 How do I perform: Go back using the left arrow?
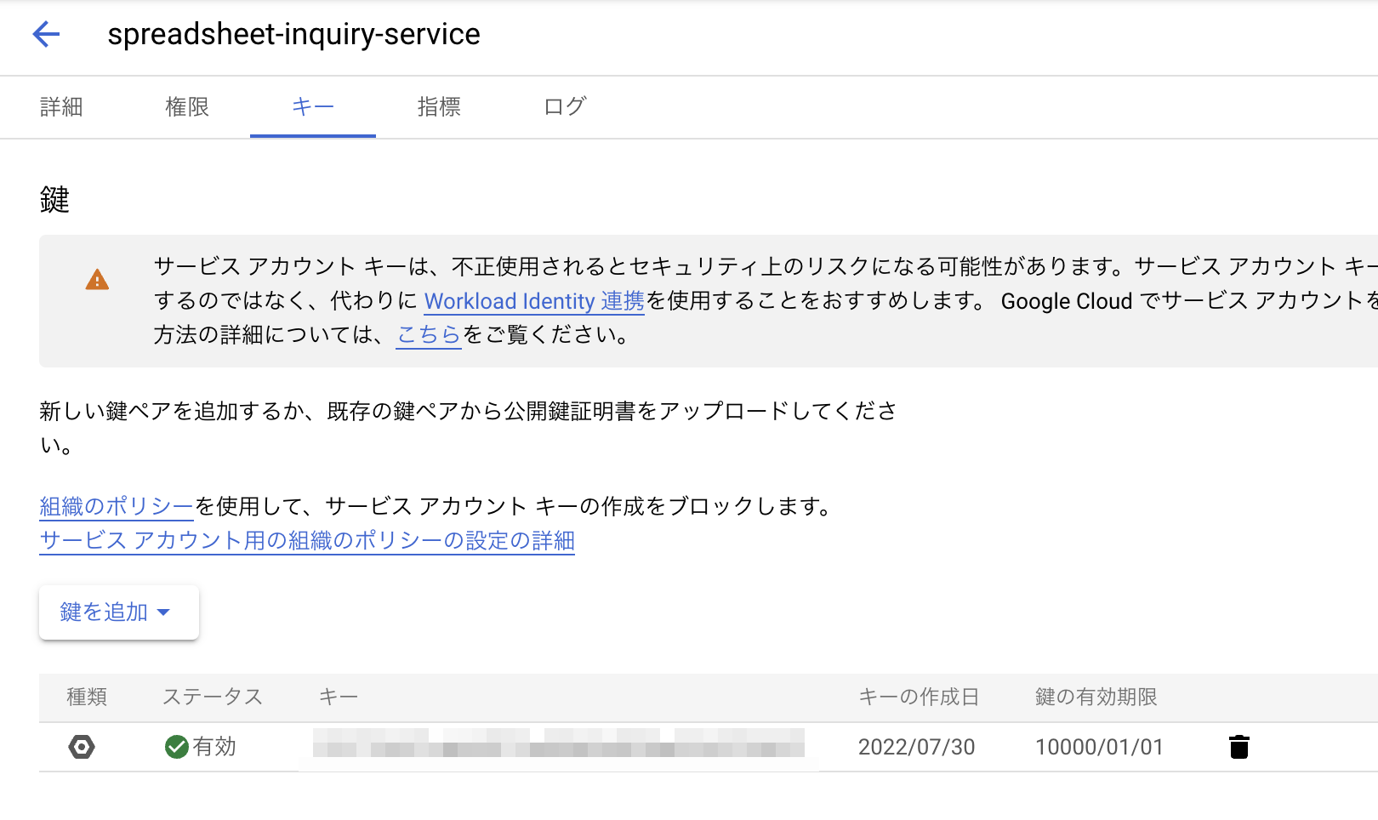point(46,34)
